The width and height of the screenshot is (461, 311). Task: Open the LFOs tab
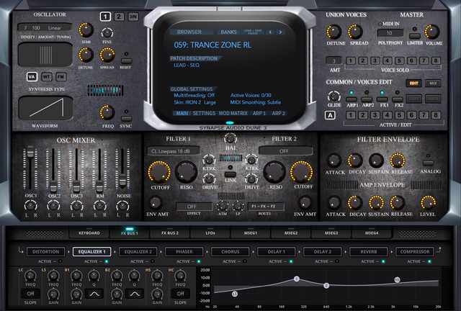click(210, 233)
